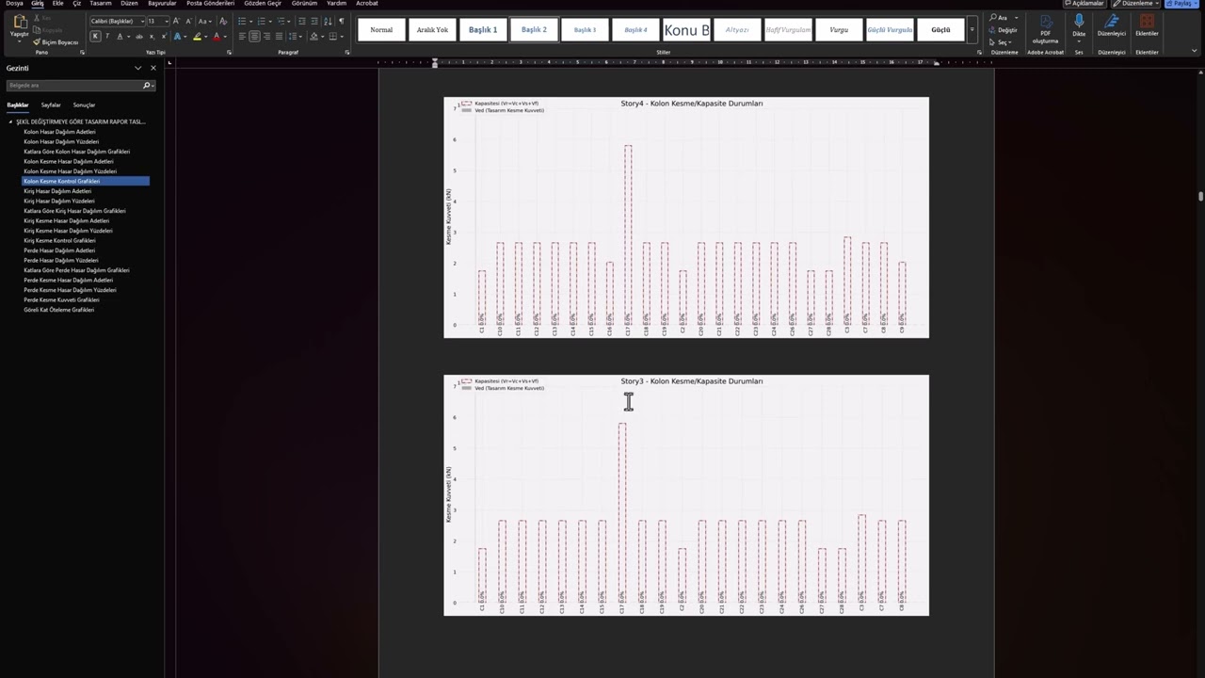Open the Düzenleme mode dropdown

[1135, 4]
